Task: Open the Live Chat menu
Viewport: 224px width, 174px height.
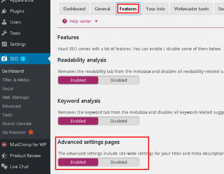Action: pyautogui.click(x=25, y=166)
